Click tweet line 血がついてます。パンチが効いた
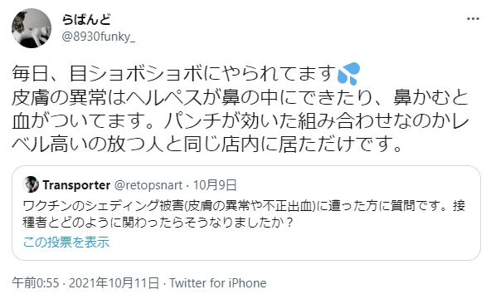 pos(241,121)
